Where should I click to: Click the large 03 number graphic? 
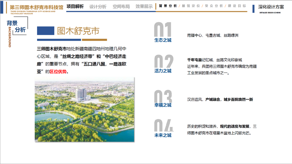(x=163, y=96)
